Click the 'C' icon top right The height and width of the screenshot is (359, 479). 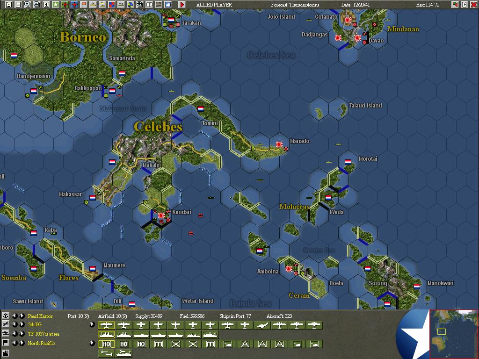click(464, 5)
